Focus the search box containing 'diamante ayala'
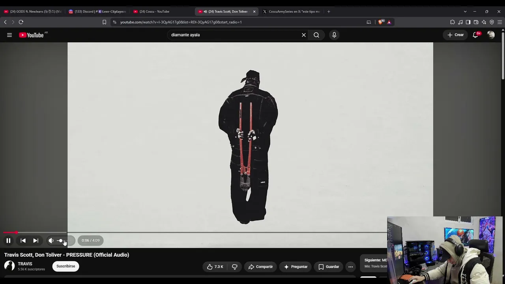Screen dimensions: 505x284 point(235,35)
